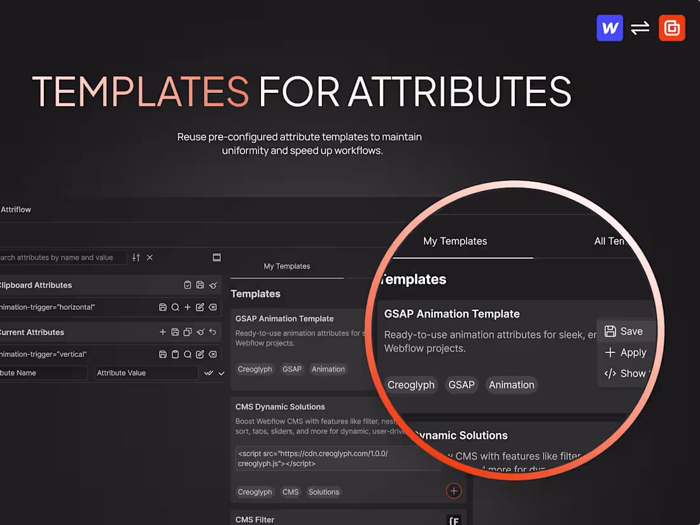Edit the animation-trigger vertical attribute
The image size is (700, 525).
pyautogui.click(x=200, y=354)
